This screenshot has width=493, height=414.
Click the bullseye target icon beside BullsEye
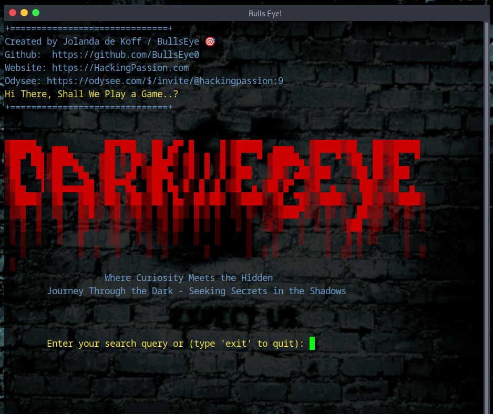210,41
